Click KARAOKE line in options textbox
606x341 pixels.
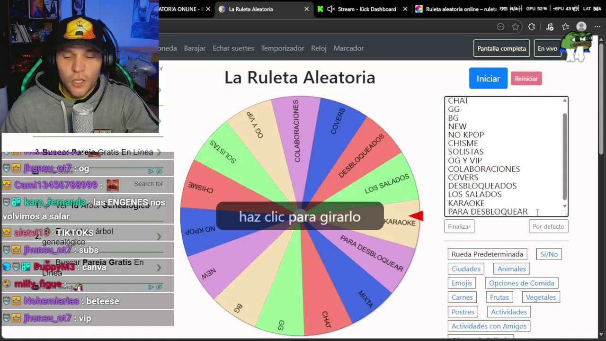pyautogui.click(x=466, y=203)
